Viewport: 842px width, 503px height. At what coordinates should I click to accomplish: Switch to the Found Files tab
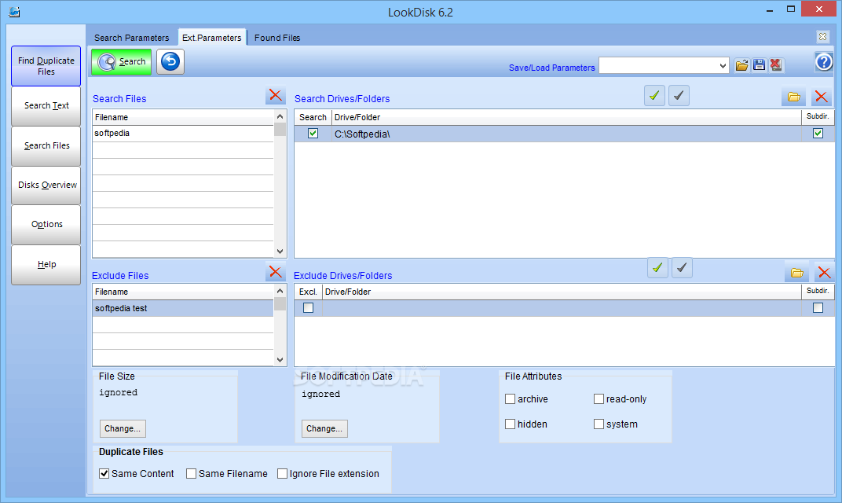[x=277, y=38]
